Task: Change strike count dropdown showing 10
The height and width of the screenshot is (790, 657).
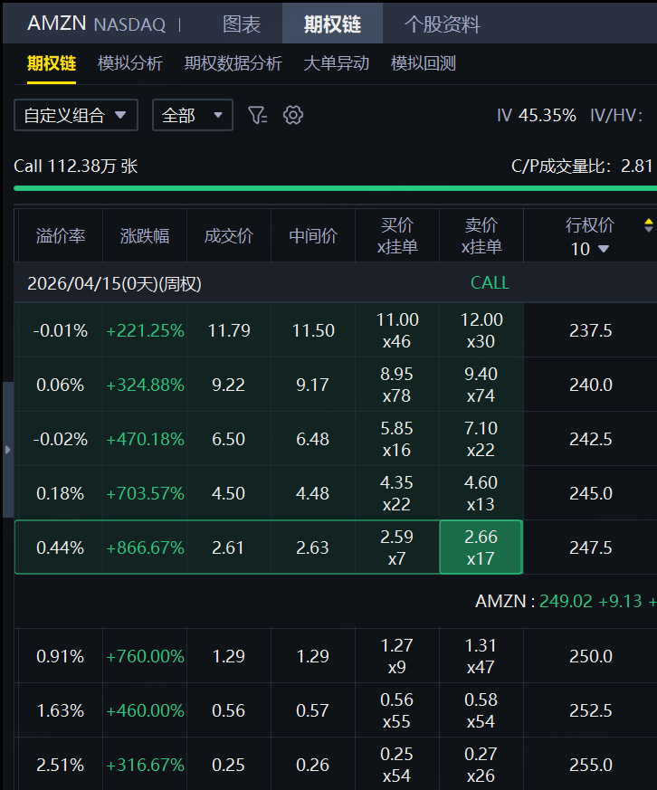Action: coord(589,249)
